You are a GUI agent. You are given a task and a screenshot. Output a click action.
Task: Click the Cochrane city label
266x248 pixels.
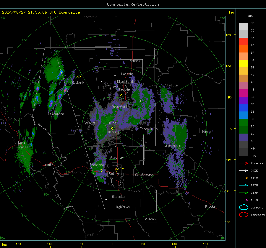(x=97, y=165)
